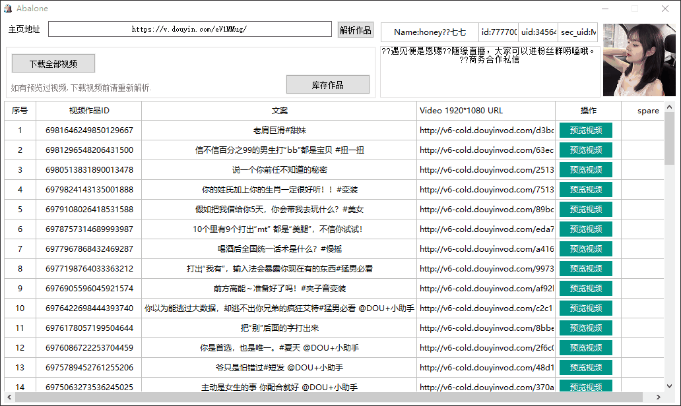Image resolution: width=681 pixels, height=406 pixels.
Task: Click the vertical scrollbar down arrow
Action: (x=669, y=386)
